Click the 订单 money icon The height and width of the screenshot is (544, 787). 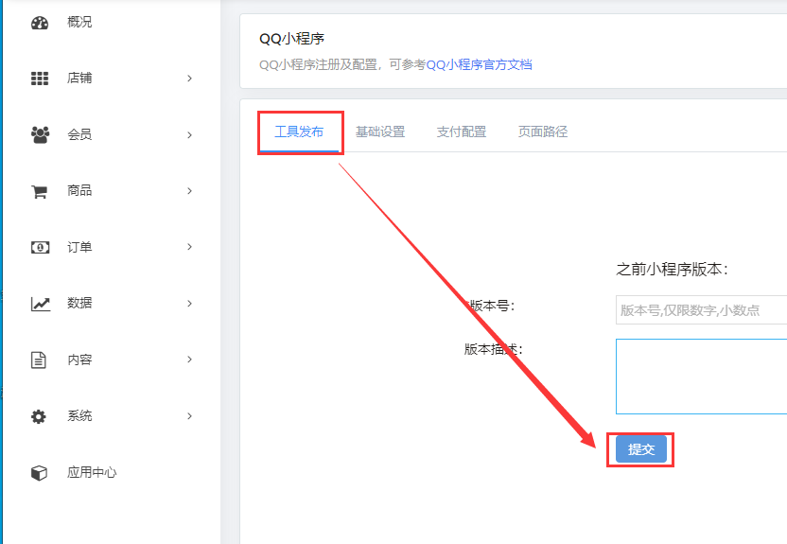[40, 247]
